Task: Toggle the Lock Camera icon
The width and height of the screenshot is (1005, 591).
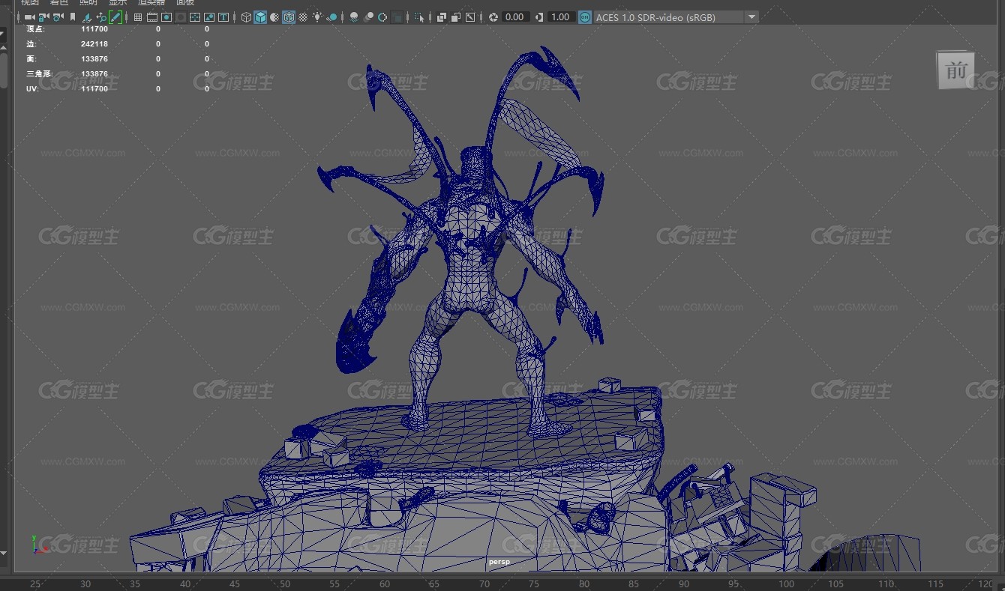Action: pos(43,17)
